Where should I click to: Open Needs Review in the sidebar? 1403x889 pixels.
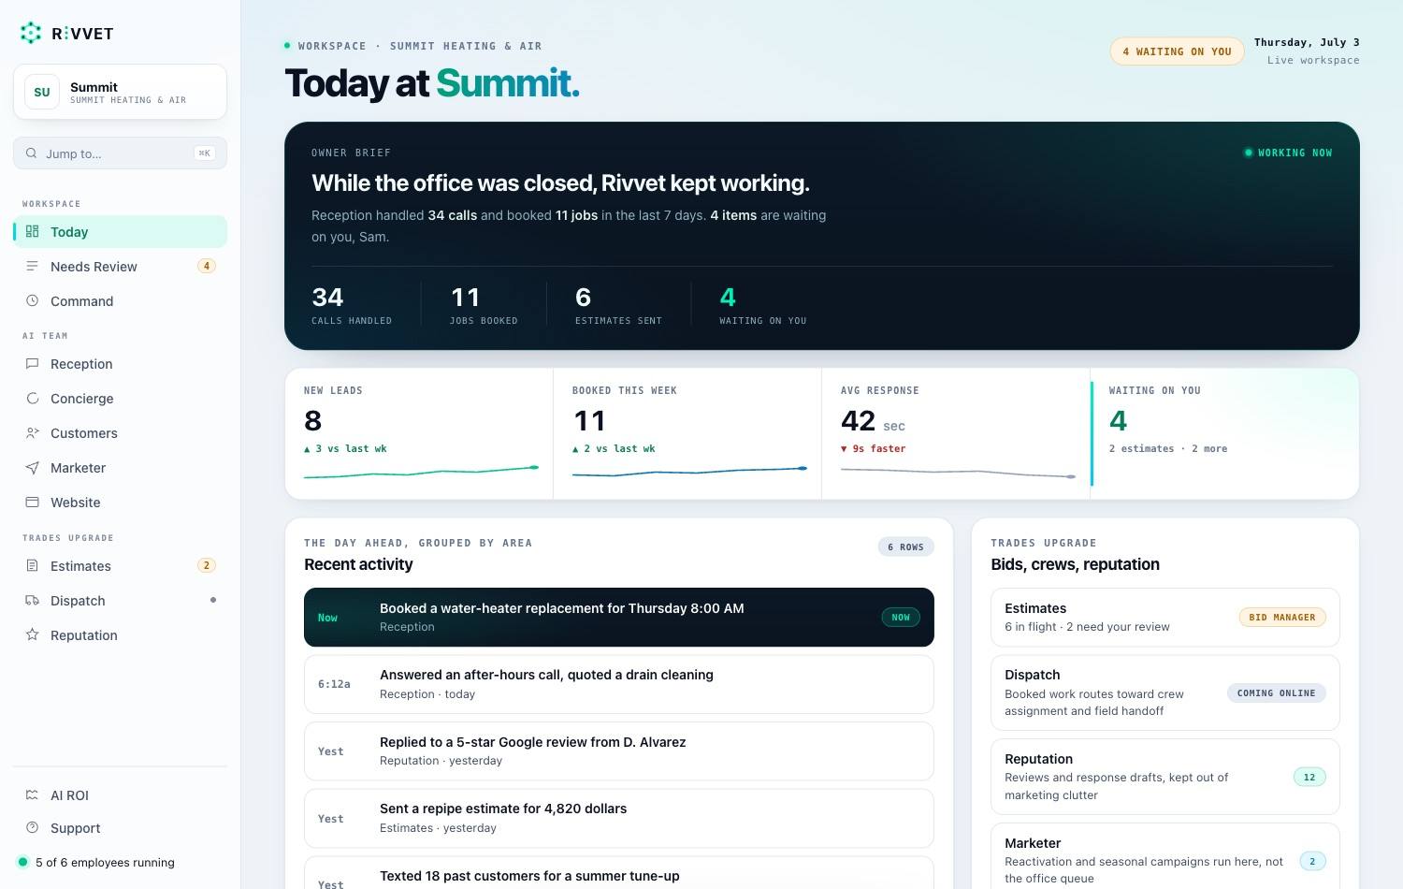(x=120, y=267)
